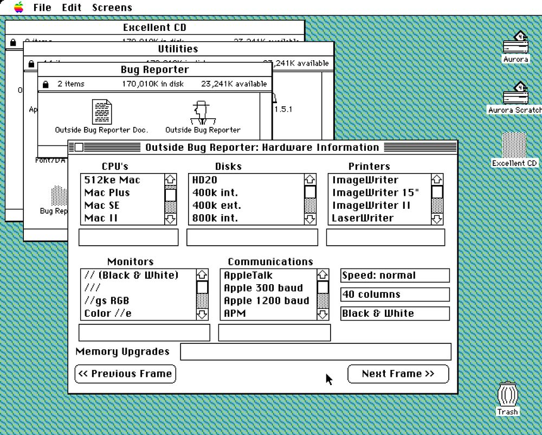Click the Next Frame button
Viewport: 542px width, 435px height.
(x=398, y=374)
